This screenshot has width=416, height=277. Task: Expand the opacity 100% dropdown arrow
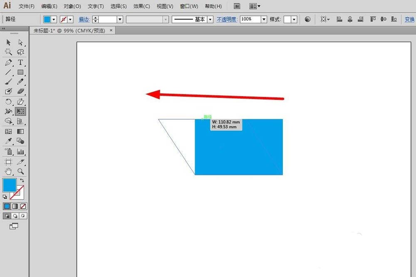point(264,20)
